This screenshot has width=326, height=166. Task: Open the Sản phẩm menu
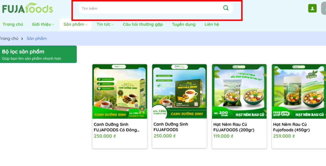(76, 24)
